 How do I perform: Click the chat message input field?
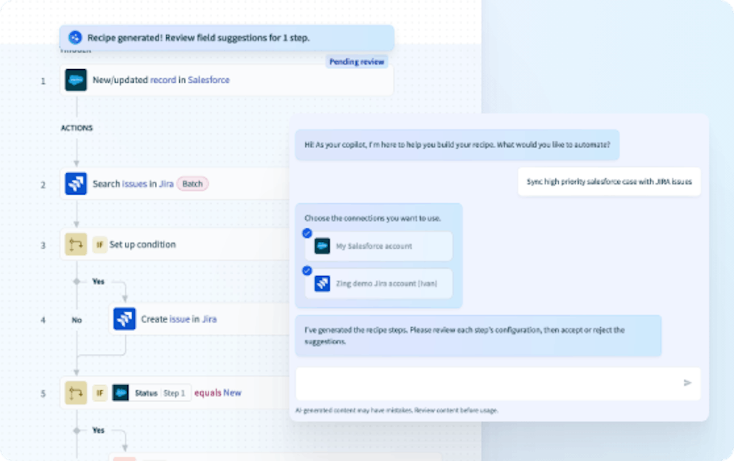[x=498, y=384]
